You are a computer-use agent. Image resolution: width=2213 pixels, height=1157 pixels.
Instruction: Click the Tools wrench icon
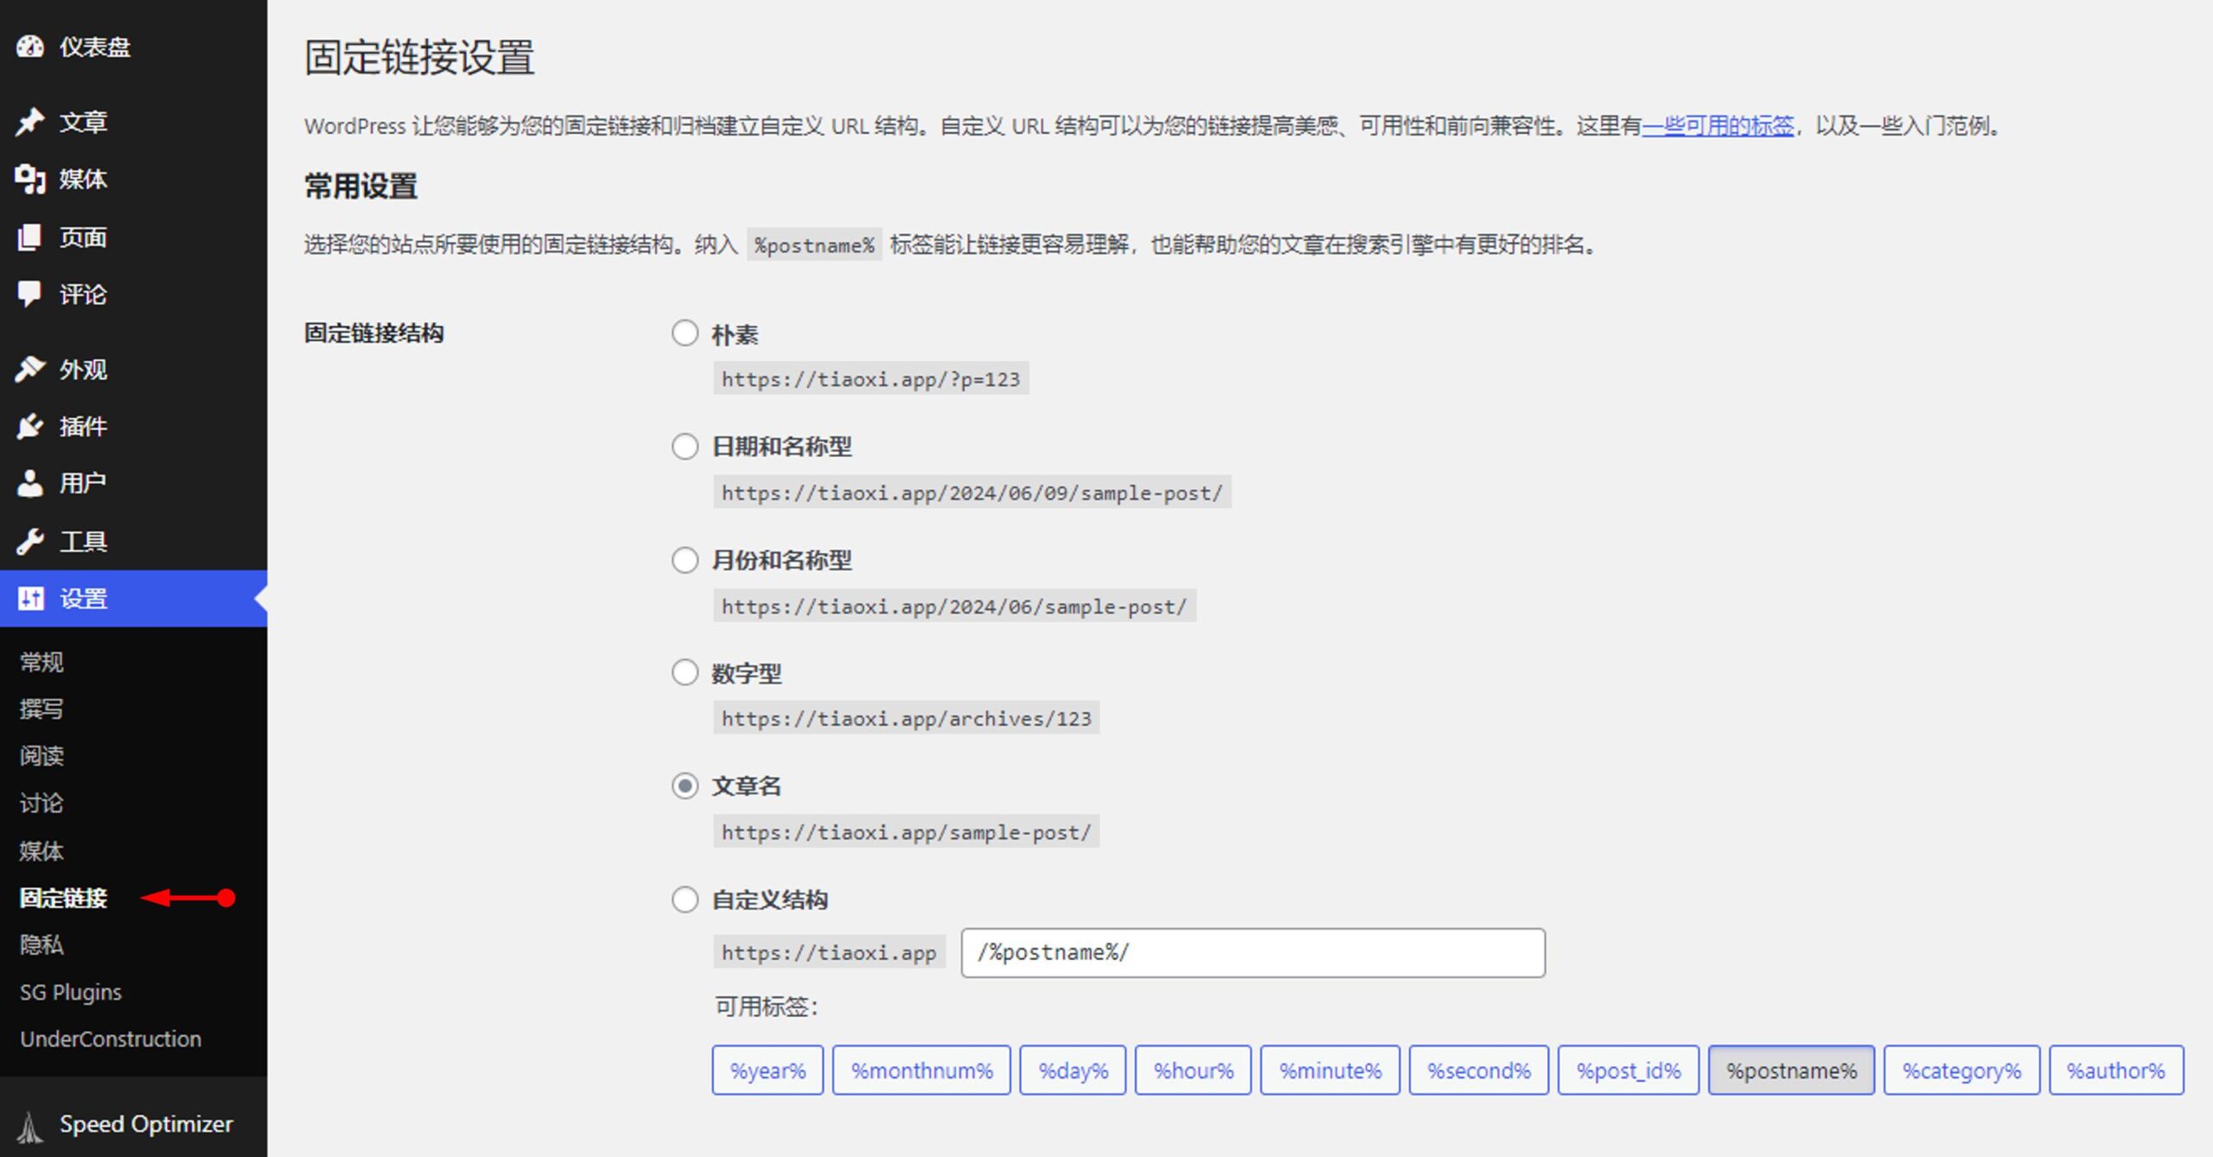[x=29, y=542]
